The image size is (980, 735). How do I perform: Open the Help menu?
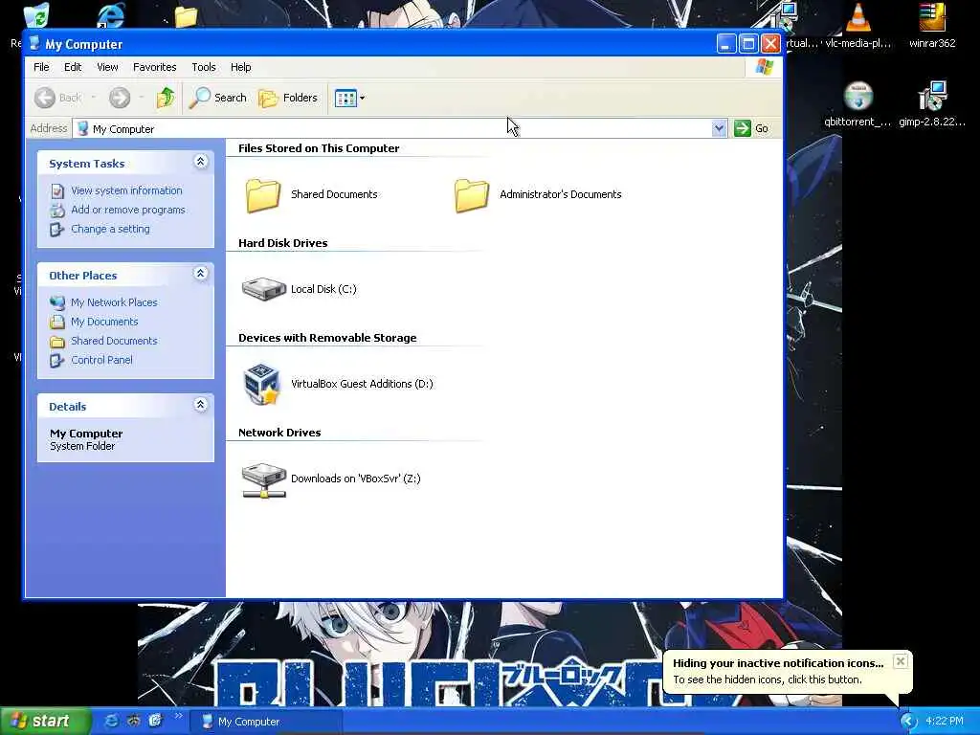pos(240,67)
